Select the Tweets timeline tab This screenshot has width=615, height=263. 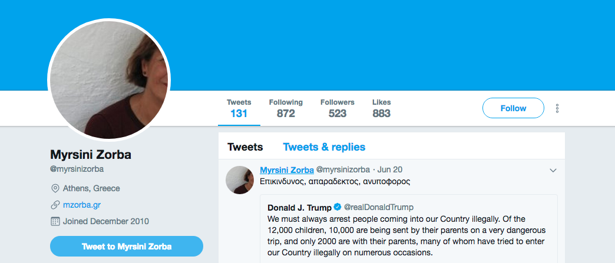click(x=245, y=147)
